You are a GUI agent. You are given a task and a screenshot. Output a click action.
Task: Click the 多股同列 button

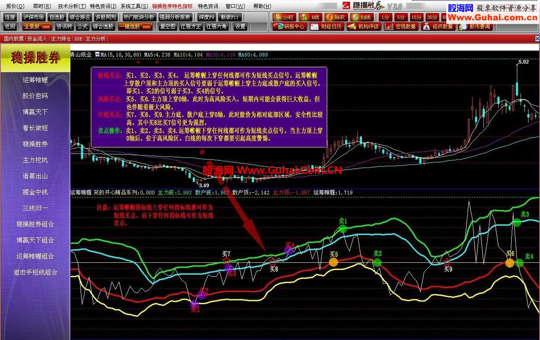tap(105, 17)
